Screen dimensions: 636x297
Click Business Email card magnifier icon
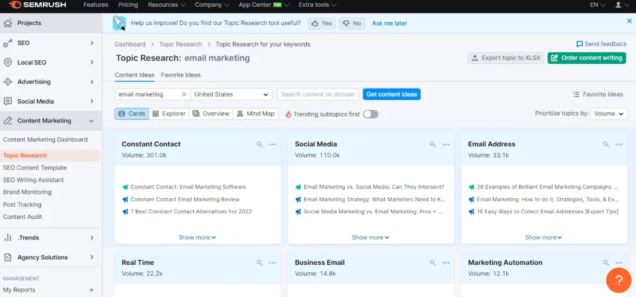tap(433, 262)
